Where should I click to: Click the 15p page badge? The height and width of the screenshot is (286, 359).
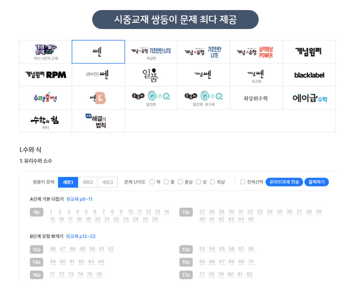[186, 262]
